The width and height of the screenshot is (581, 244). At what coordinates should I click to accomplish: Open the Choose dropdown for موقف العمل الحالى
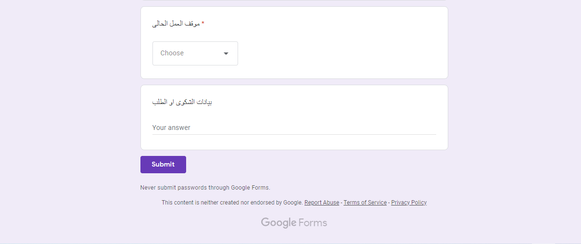[195, 53]
